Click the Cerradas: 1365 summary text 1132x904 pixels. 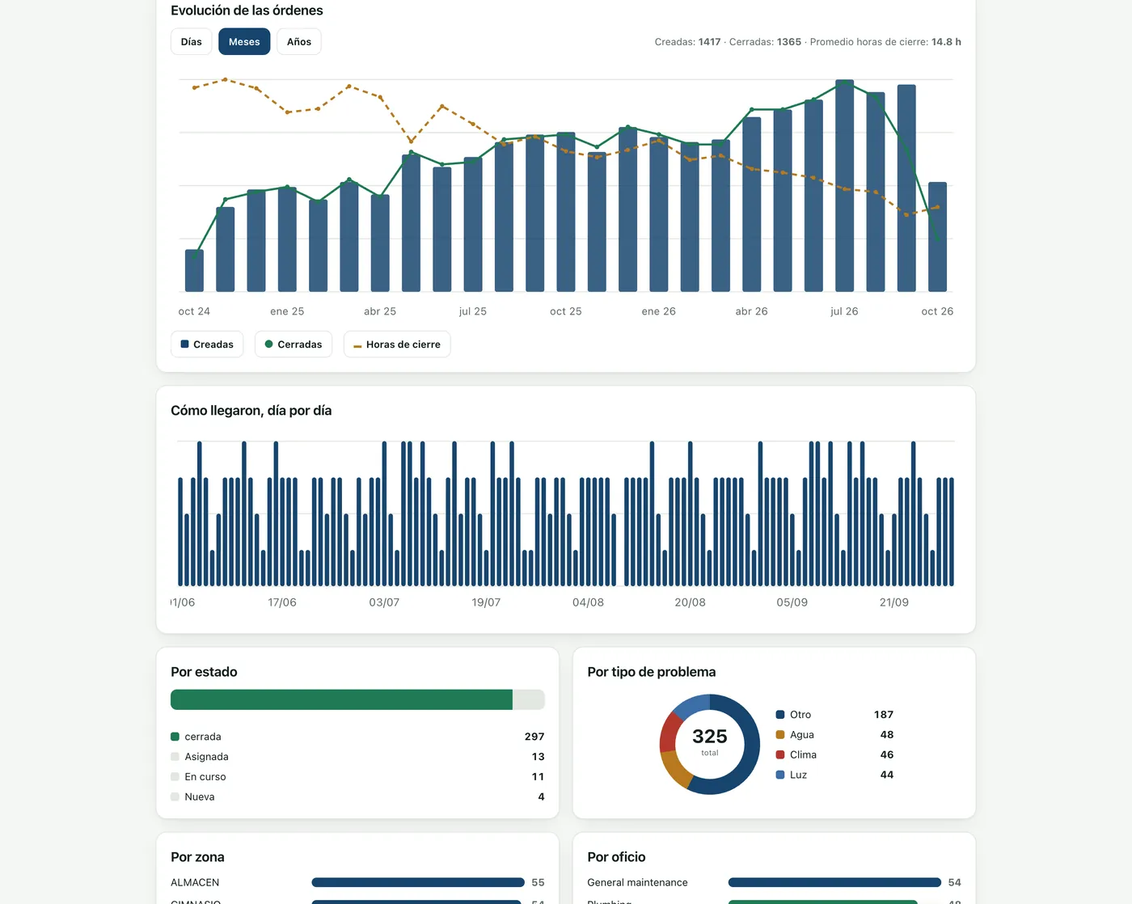tap(765, 42)
